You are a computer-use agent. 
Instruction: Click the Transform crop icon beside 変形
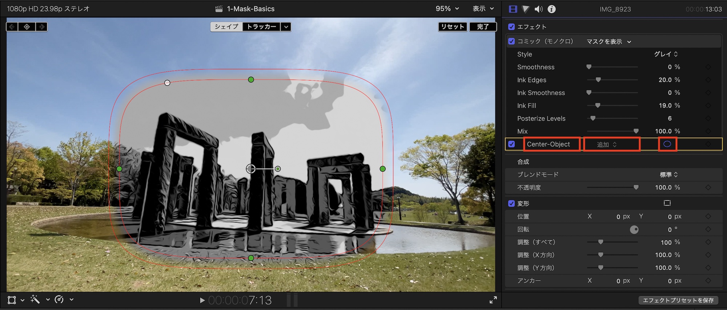[667, 203]
